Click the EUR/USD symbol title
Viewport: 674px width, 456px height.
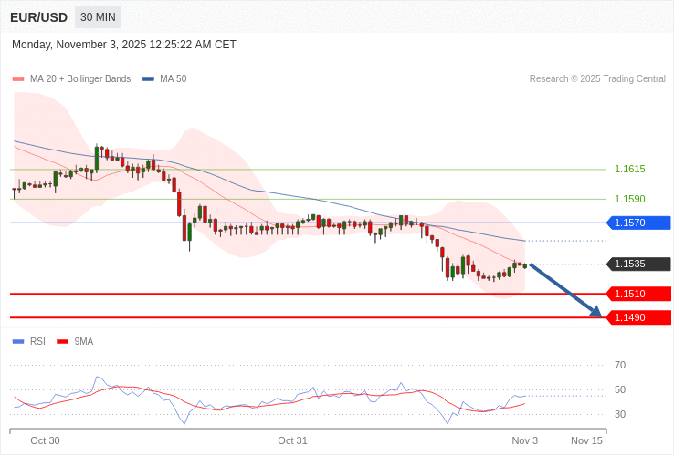click(38, 17)
